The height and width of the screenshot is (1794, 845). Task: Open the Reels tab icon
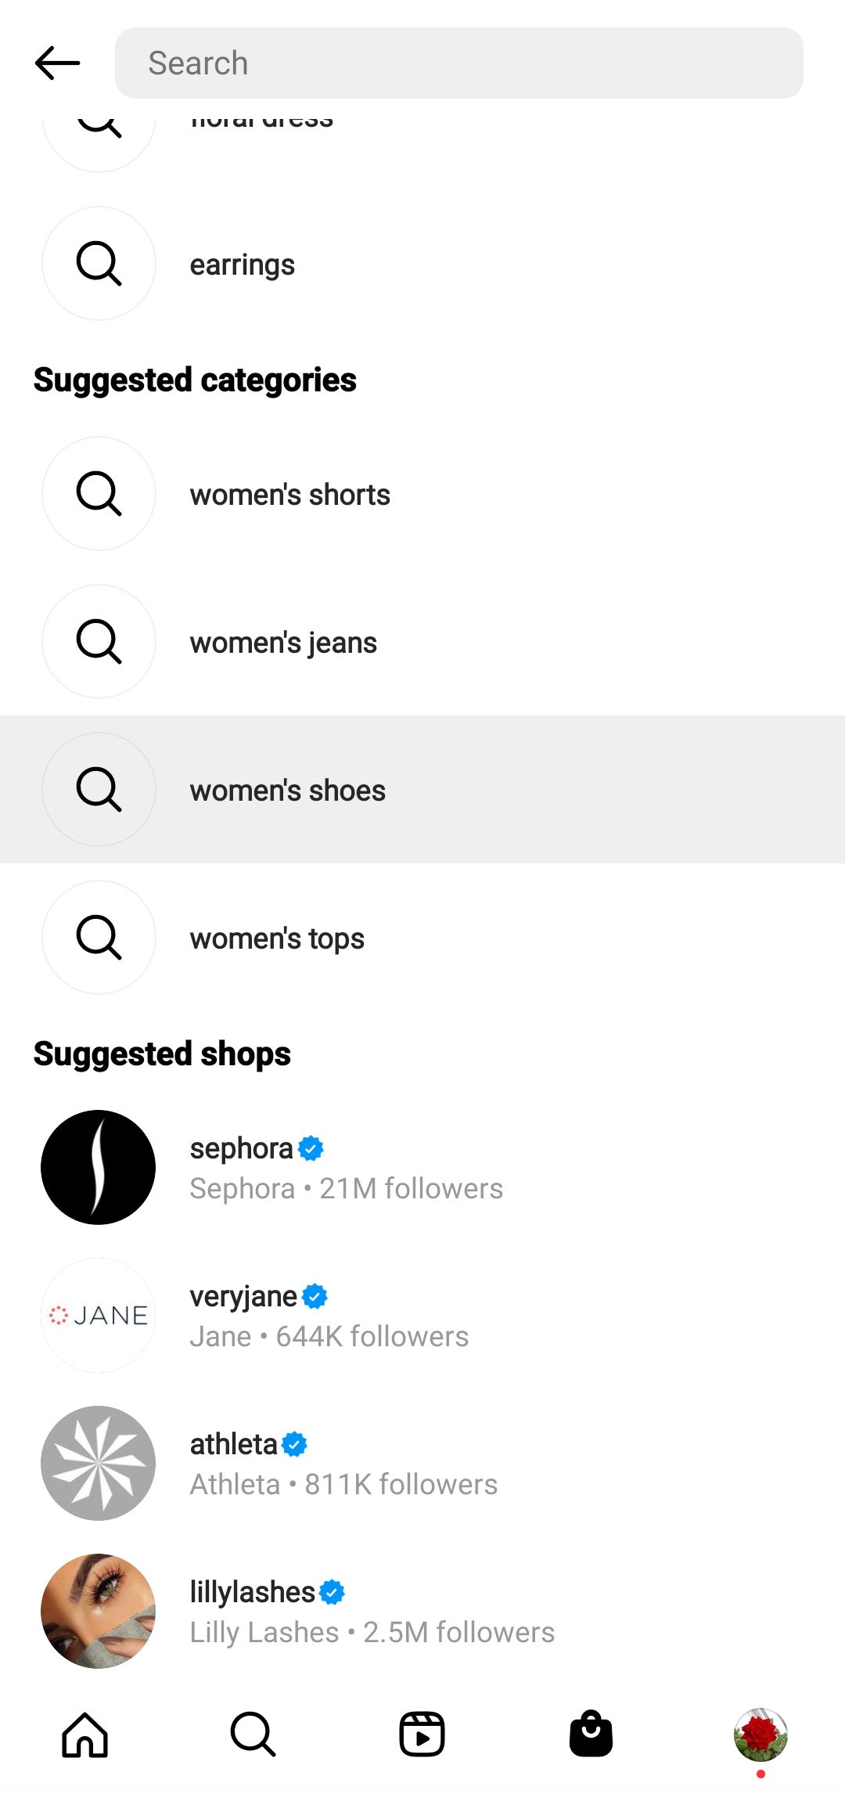tap(422, 1735)
